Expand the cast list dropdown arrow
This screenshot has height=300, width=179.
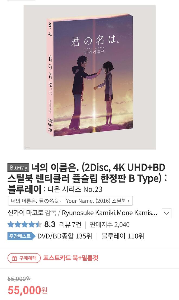(x=167, y=213)
